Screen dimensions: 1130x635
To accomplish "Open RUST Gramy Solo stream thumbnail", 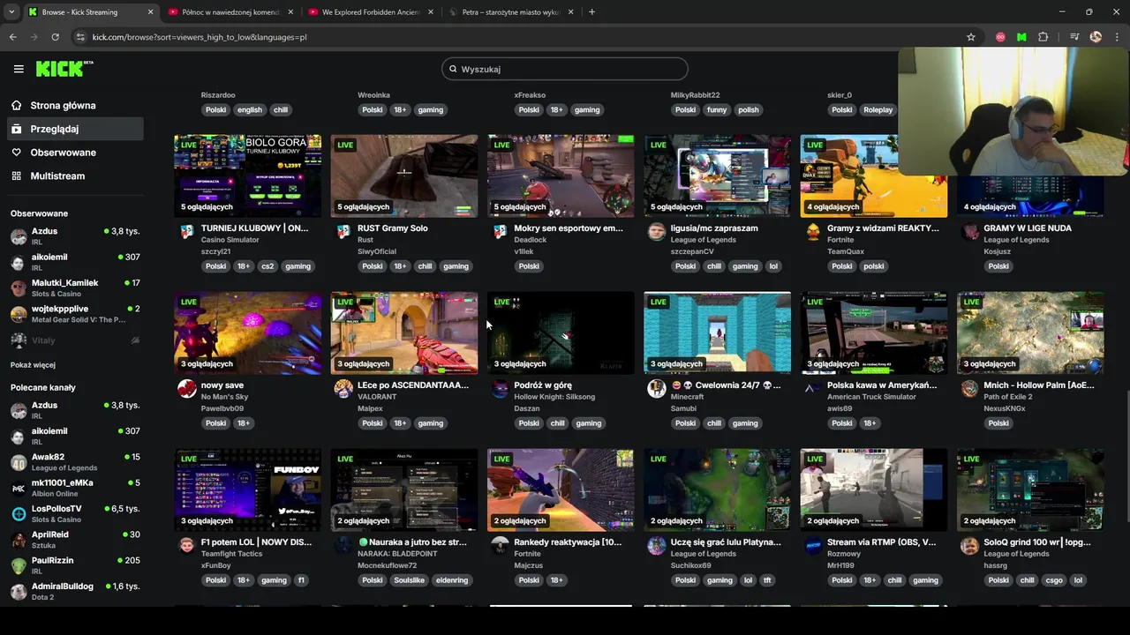I will point(404,176).
